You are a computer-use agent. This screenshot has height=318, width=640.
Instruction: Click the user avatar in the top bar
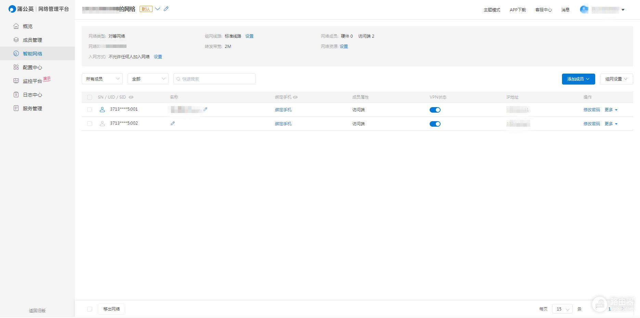tap(584, 10)
